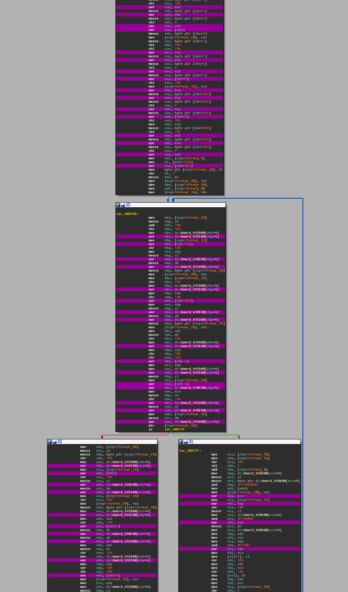Click the color icon on loc_40317F node
The width and height of the screenshot is (348, 592).
click(181, 442)
